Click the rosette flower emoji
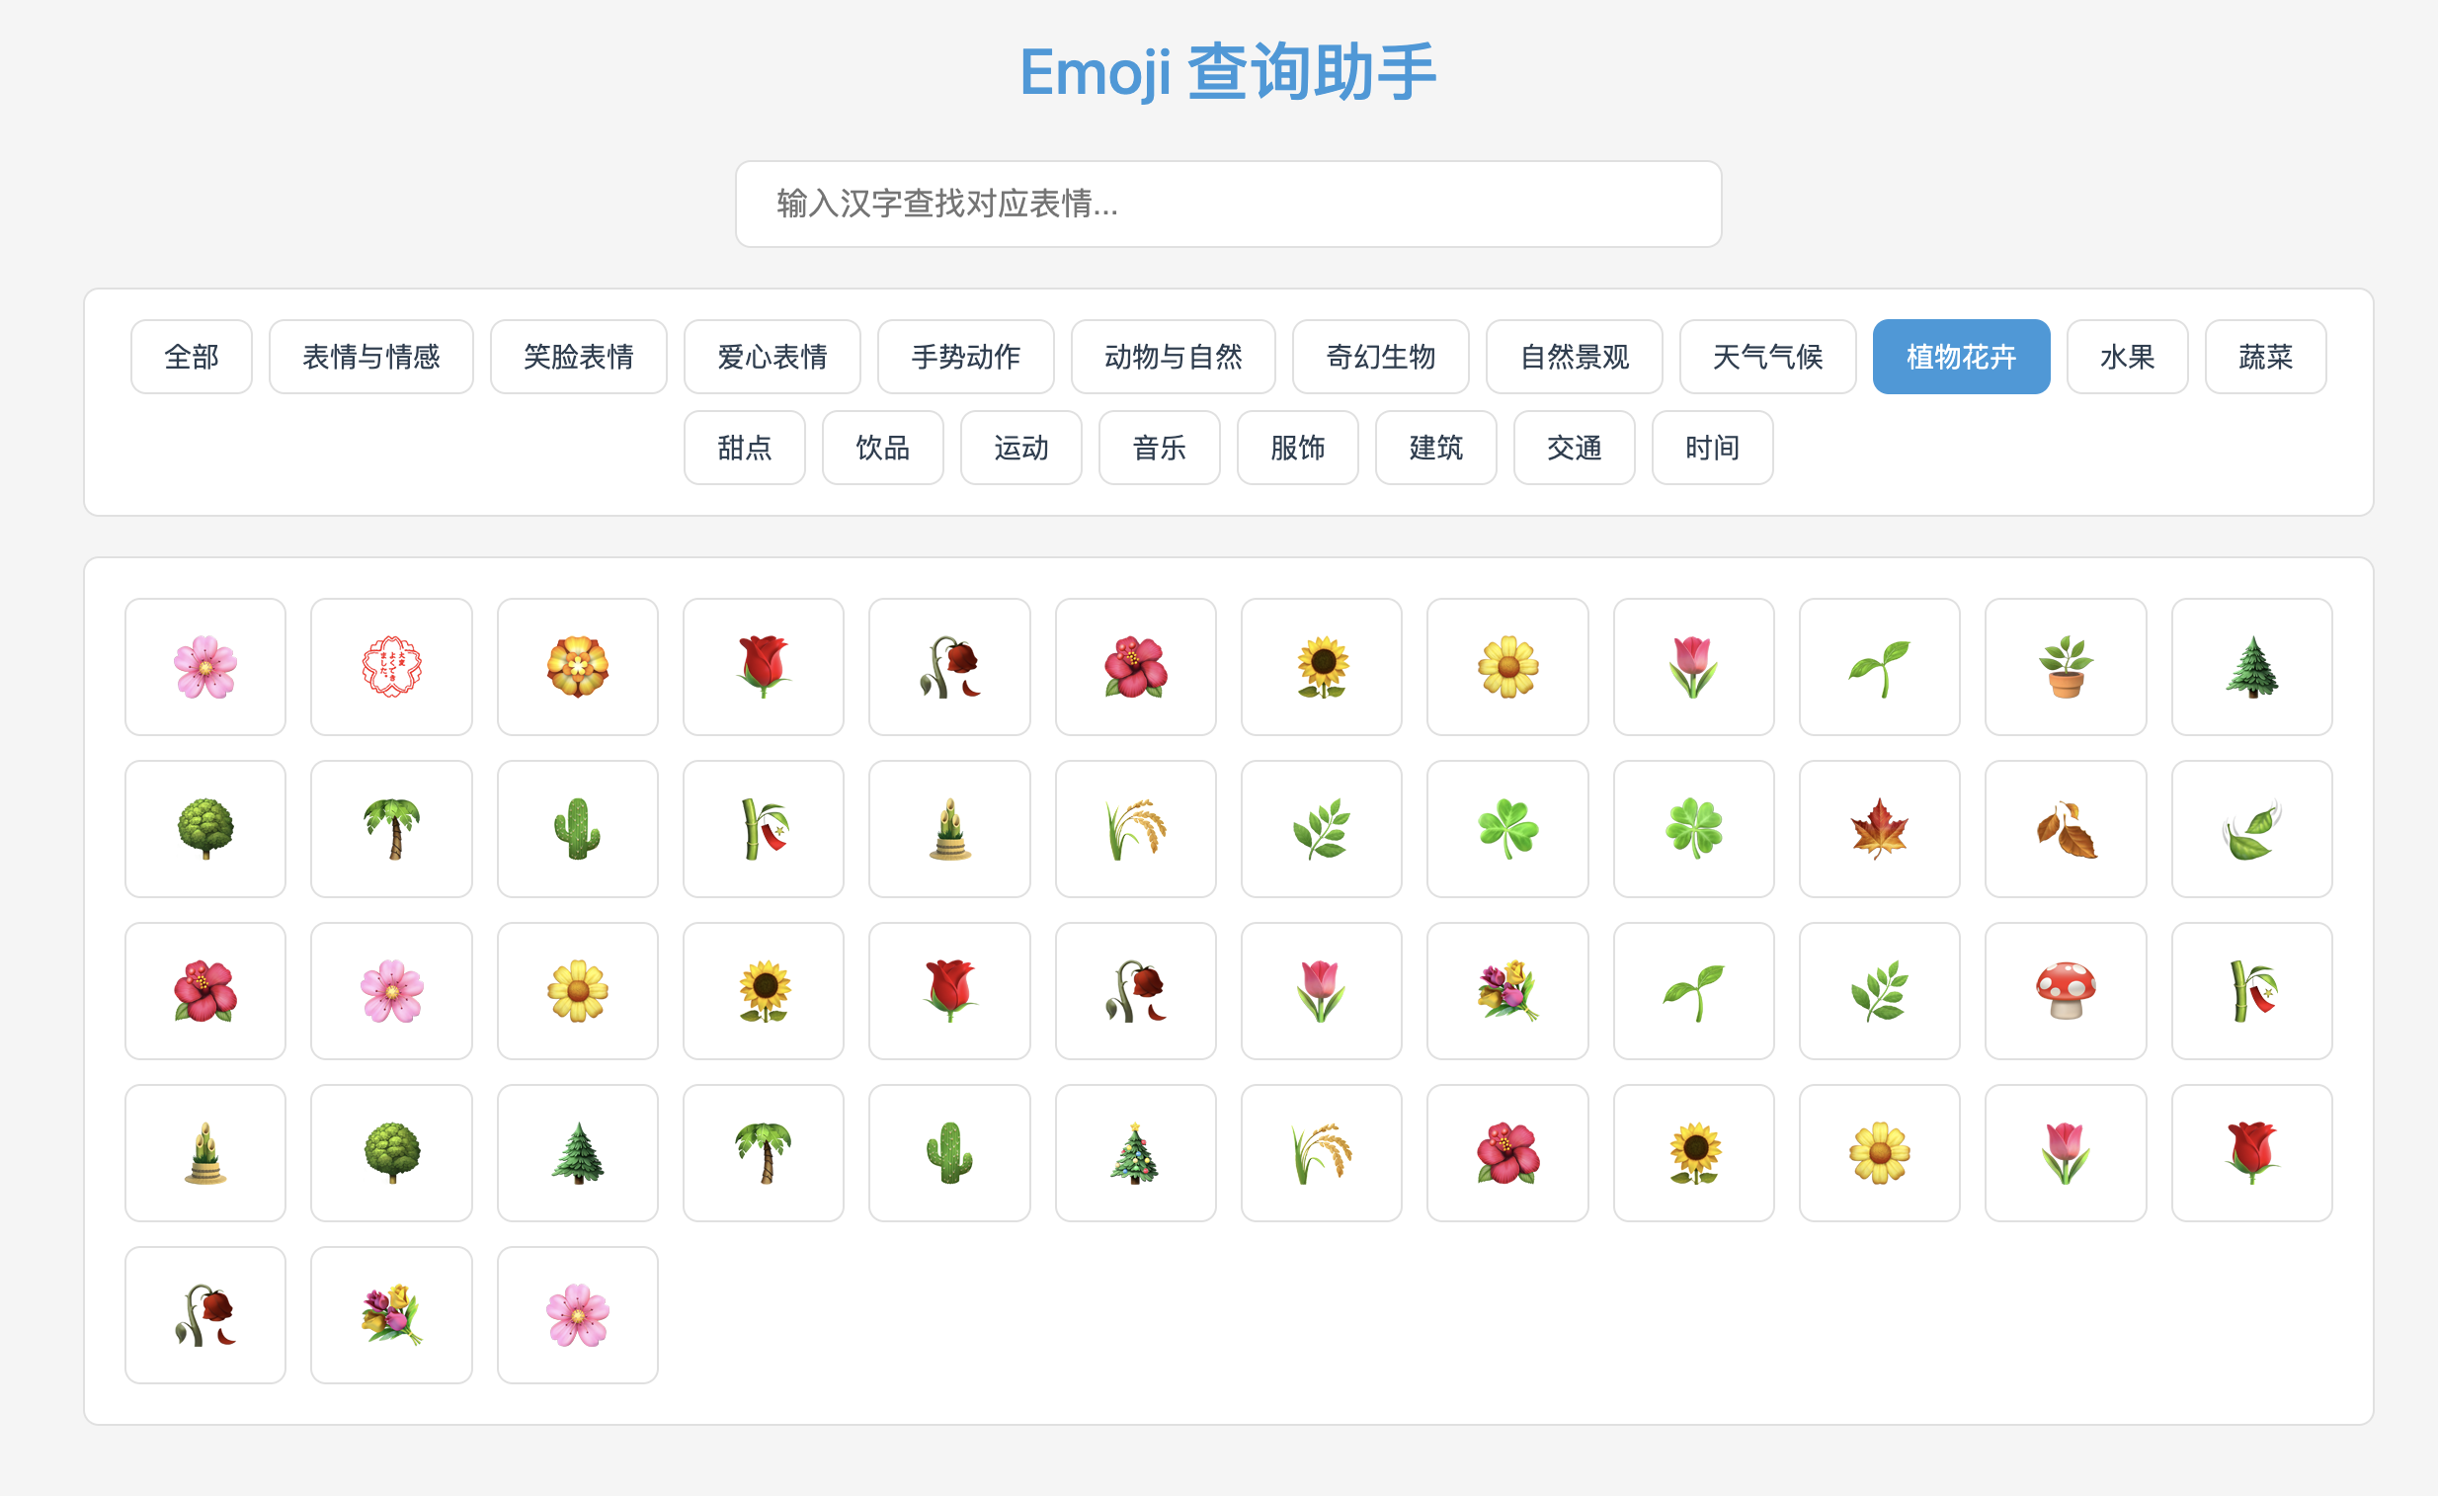 click(577, 667)
